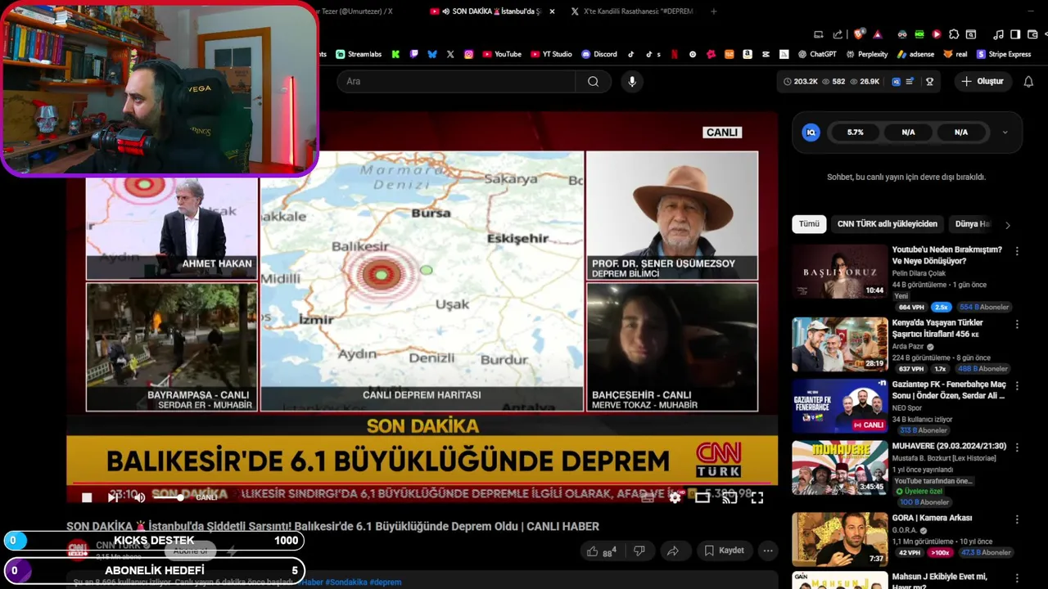Open the Streamlabs bookmark
This screenshot has width=1048, height=589.
click(359, 54)
